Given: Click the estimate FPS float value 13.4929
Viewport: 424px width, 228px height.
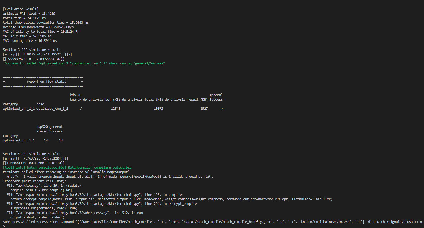Looking at the screenshot, I should 48,14.
